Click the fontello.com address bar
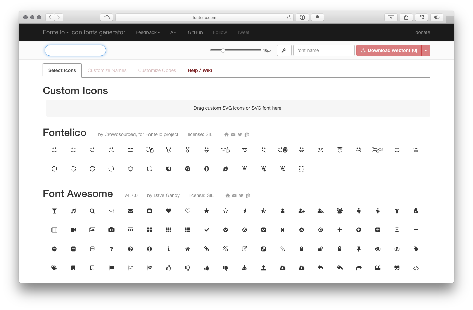This screenshot has width=473, height=310. point(204,17)
